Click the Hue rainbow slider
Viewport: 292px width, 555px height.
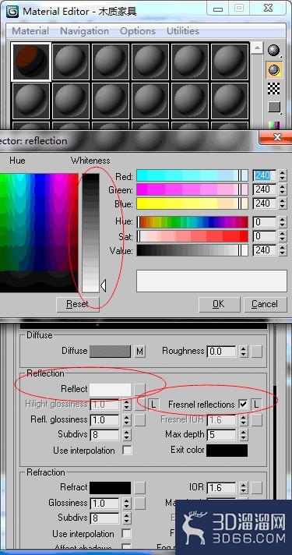192,222
